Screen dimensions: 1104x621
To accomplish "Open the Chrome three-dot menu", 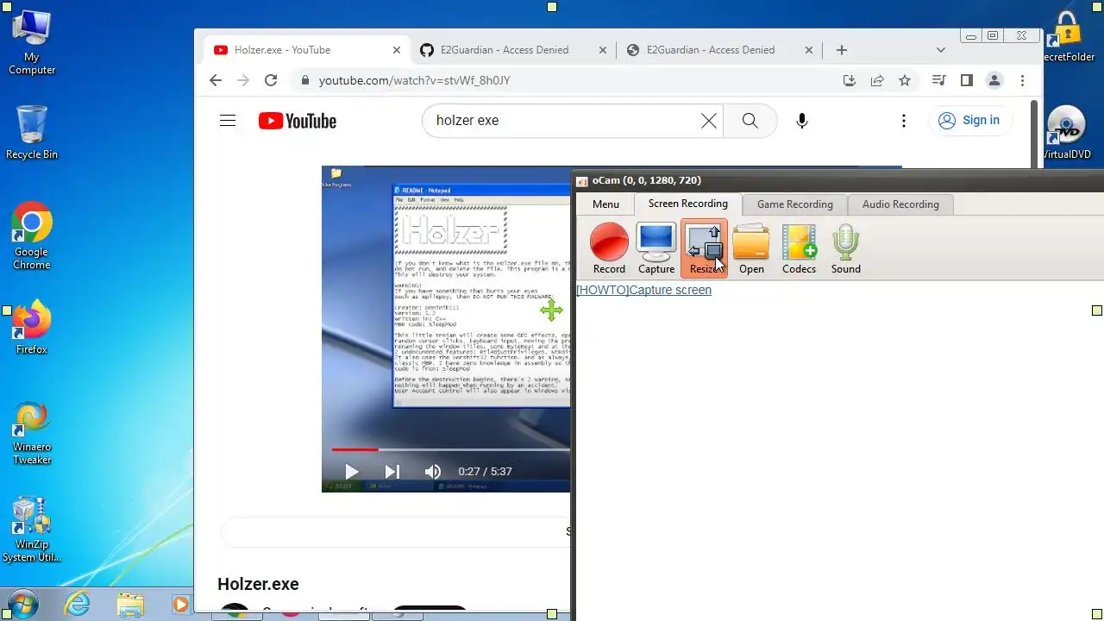I will point(1022,80).
